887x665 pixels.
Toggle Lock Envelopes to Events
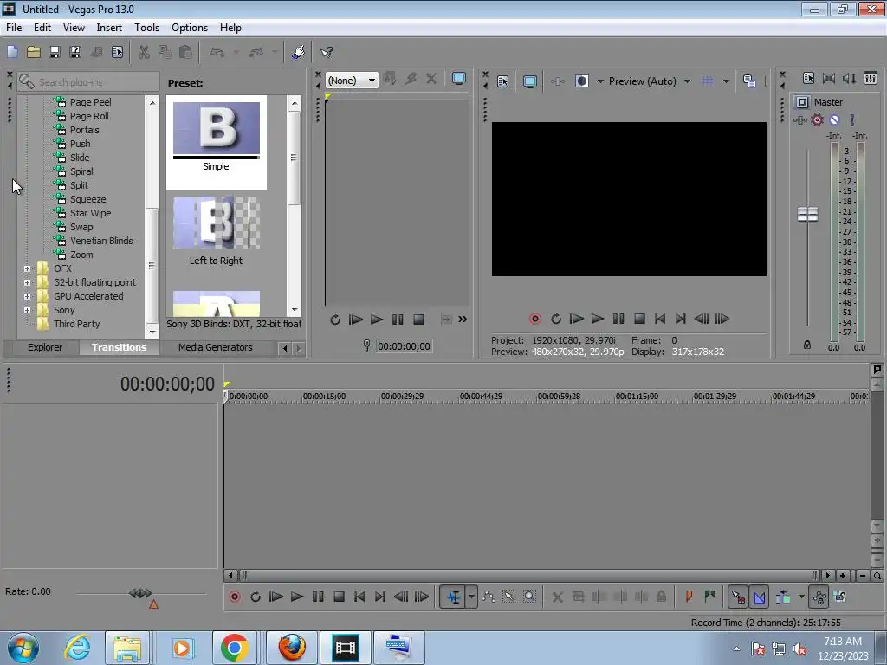coord(819,597)
